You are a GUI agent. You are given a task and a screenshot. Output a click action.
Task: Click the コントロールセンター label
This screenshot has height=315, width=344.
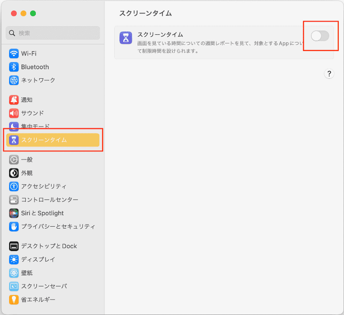coord(50,199)
